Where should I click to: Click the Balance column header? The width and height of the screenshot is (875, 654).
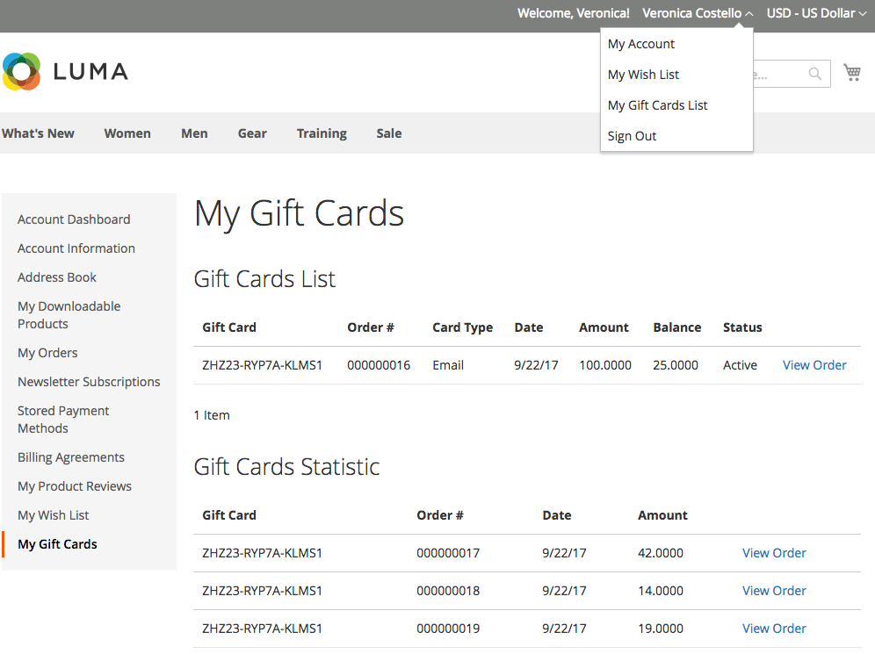[x=677, y=327]
